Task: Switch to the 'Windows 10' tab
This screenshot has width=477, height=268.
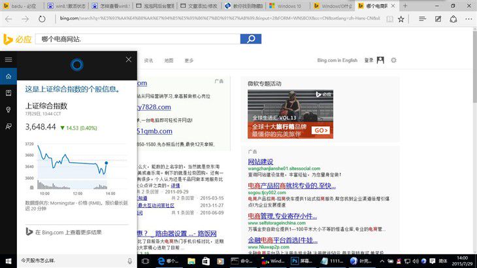Action: [289, 6]
